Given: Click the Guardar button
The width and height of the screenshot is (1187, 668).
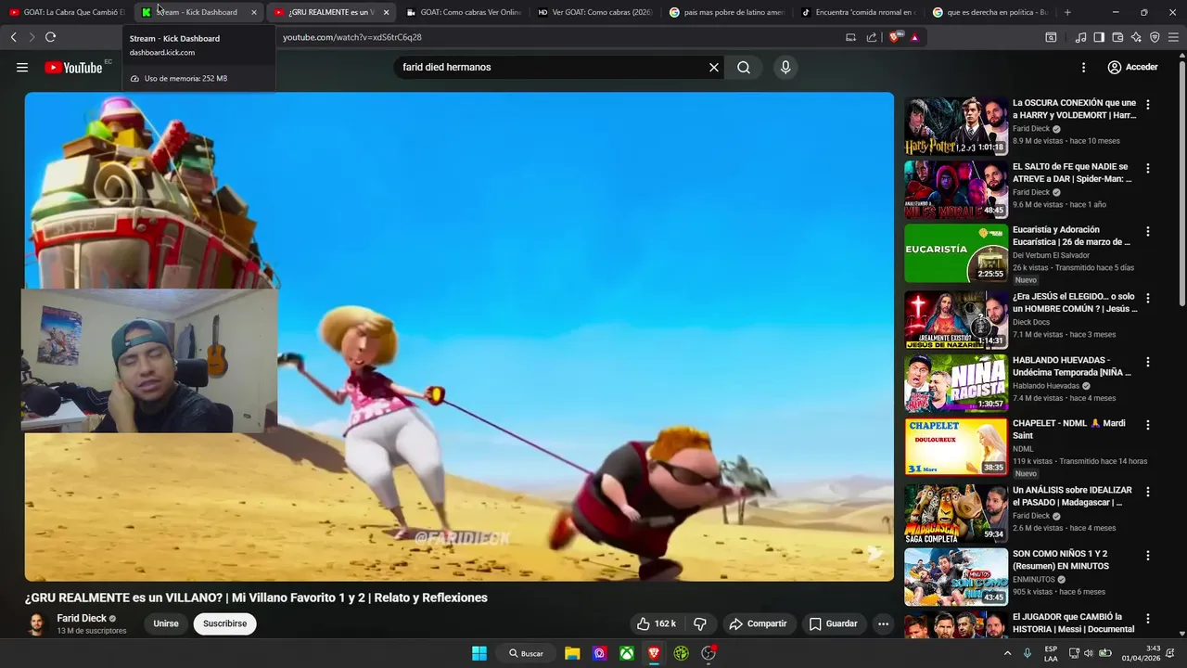Looking at the screenshot, I should (x=833, y=623).
